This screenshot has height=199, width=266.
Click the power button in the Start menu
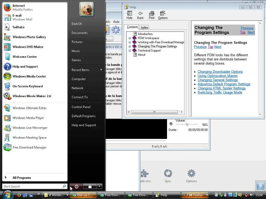[x=76, y=187]
